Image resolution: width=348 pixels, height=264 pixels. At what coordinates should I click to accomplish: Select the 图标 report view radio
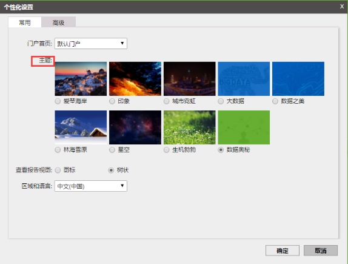tap(58, 170)
